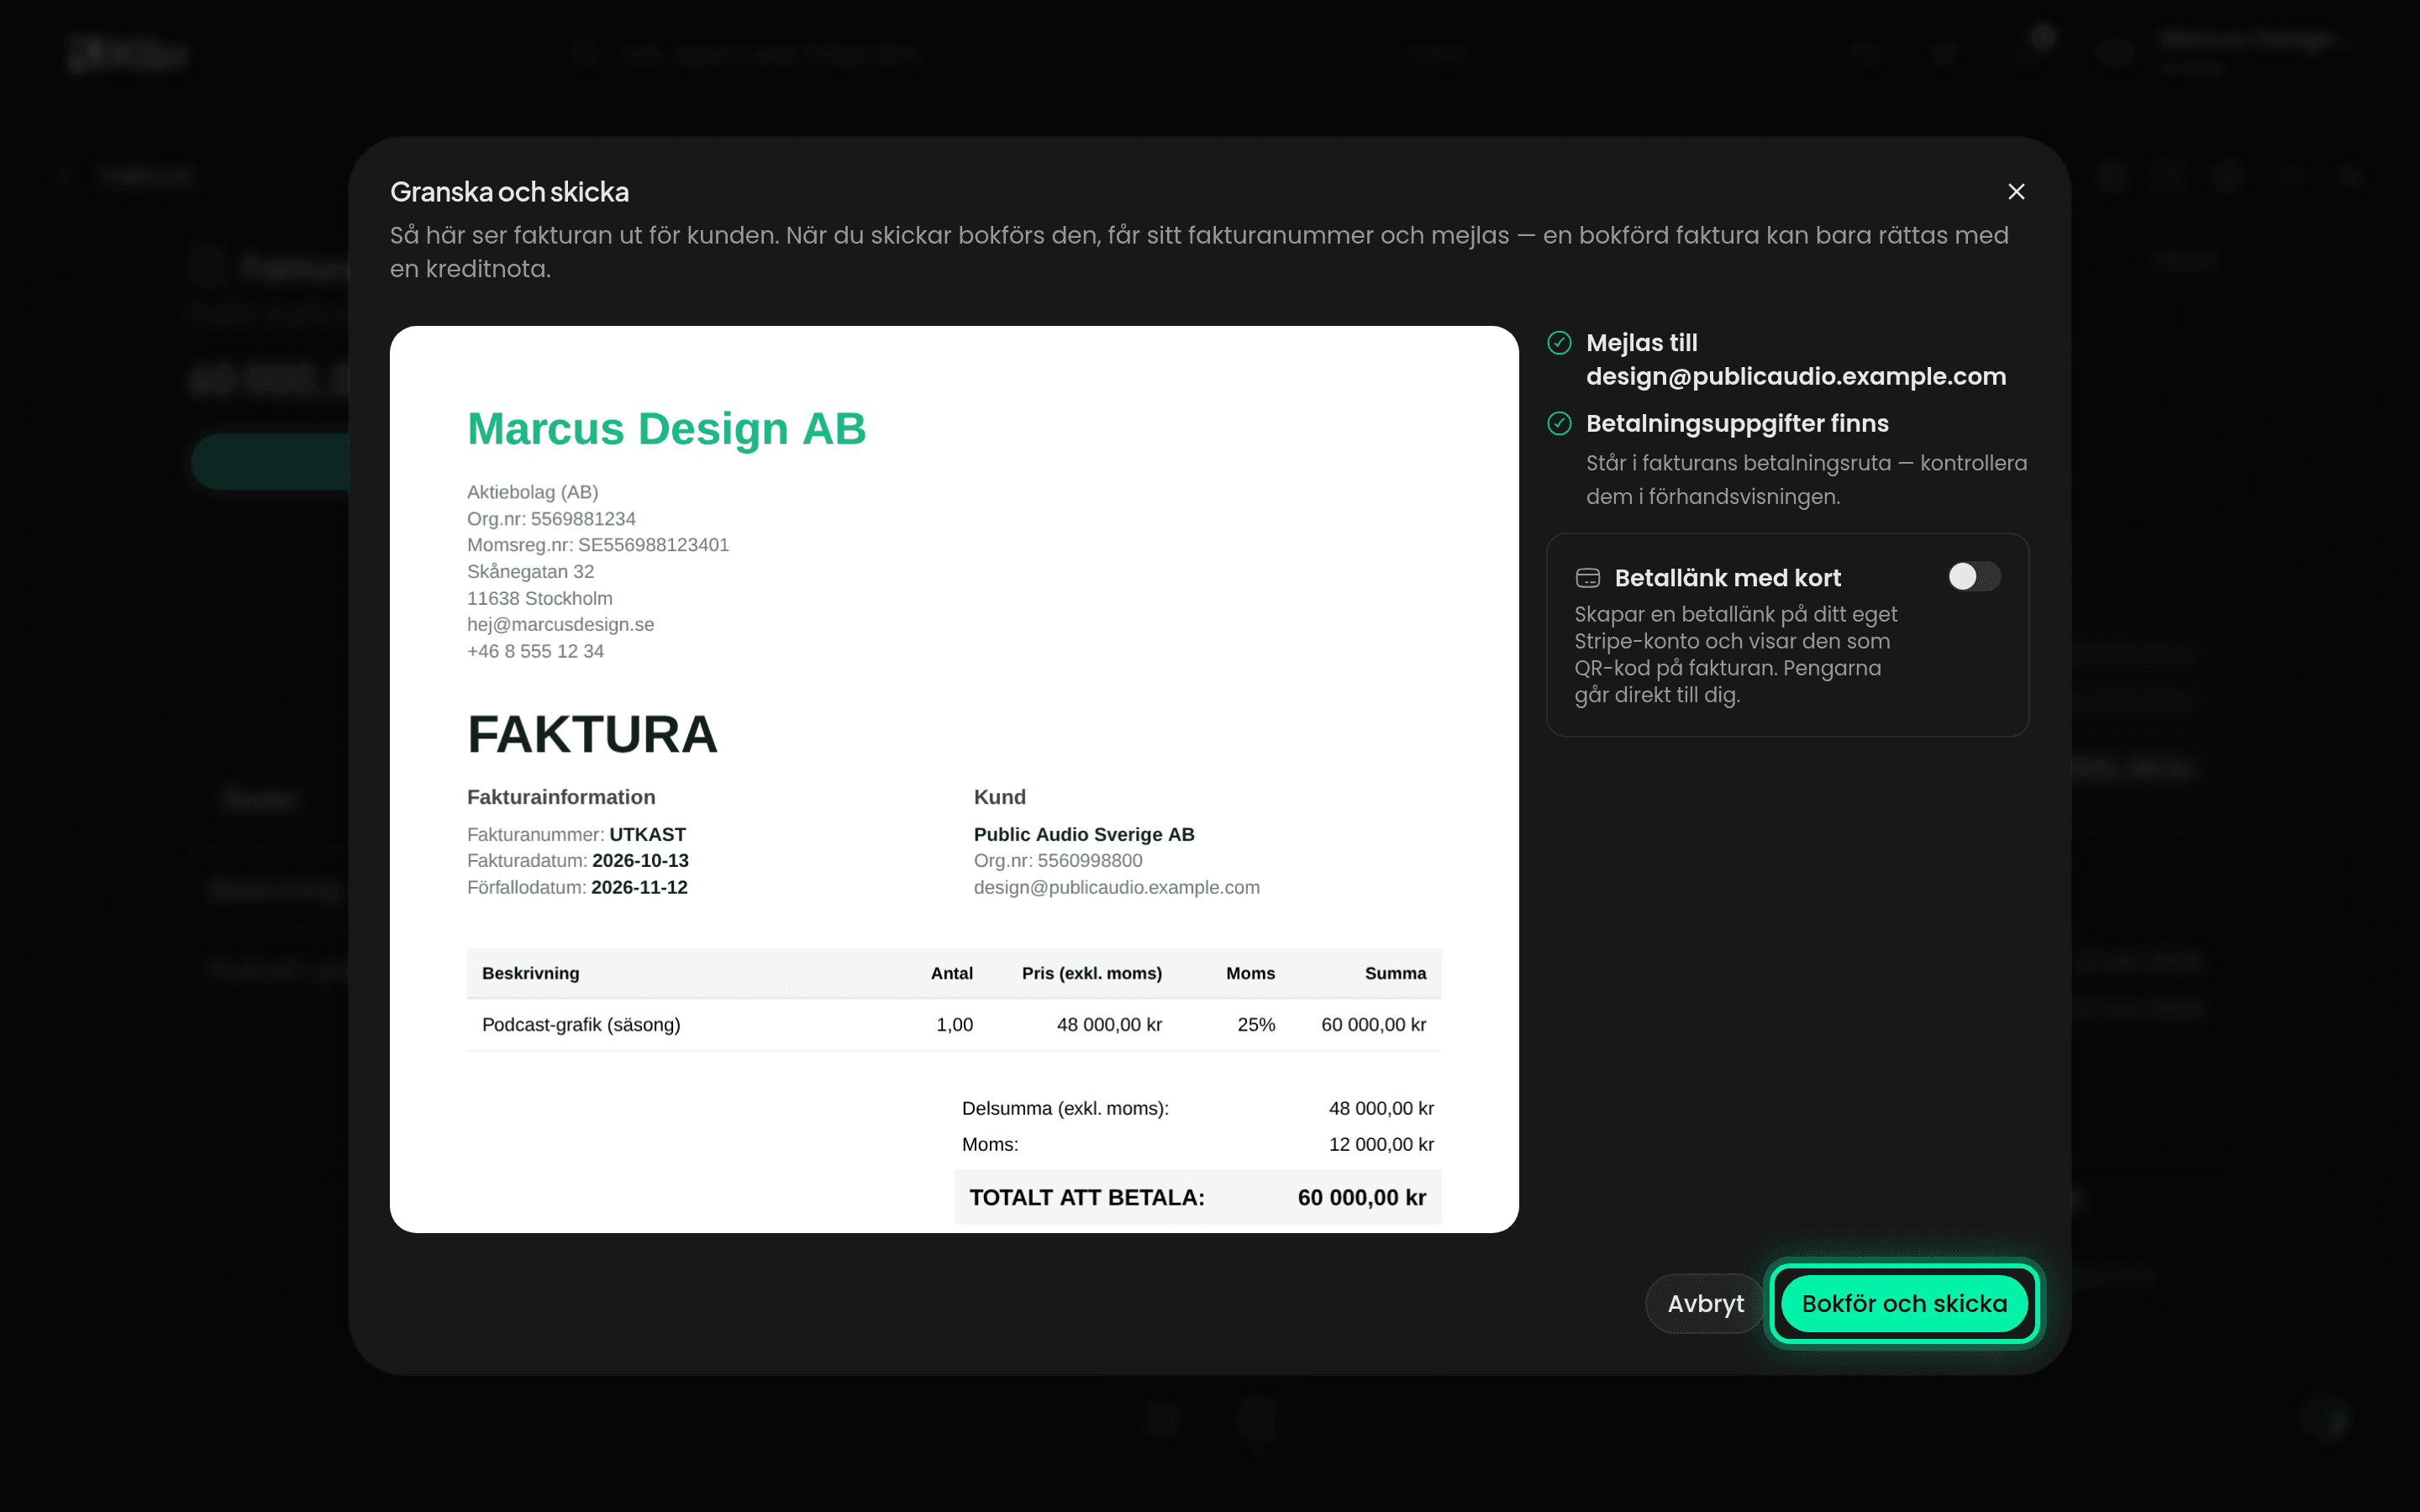Click the Fakturadatum 2026-10-13 line

(578, 860)
